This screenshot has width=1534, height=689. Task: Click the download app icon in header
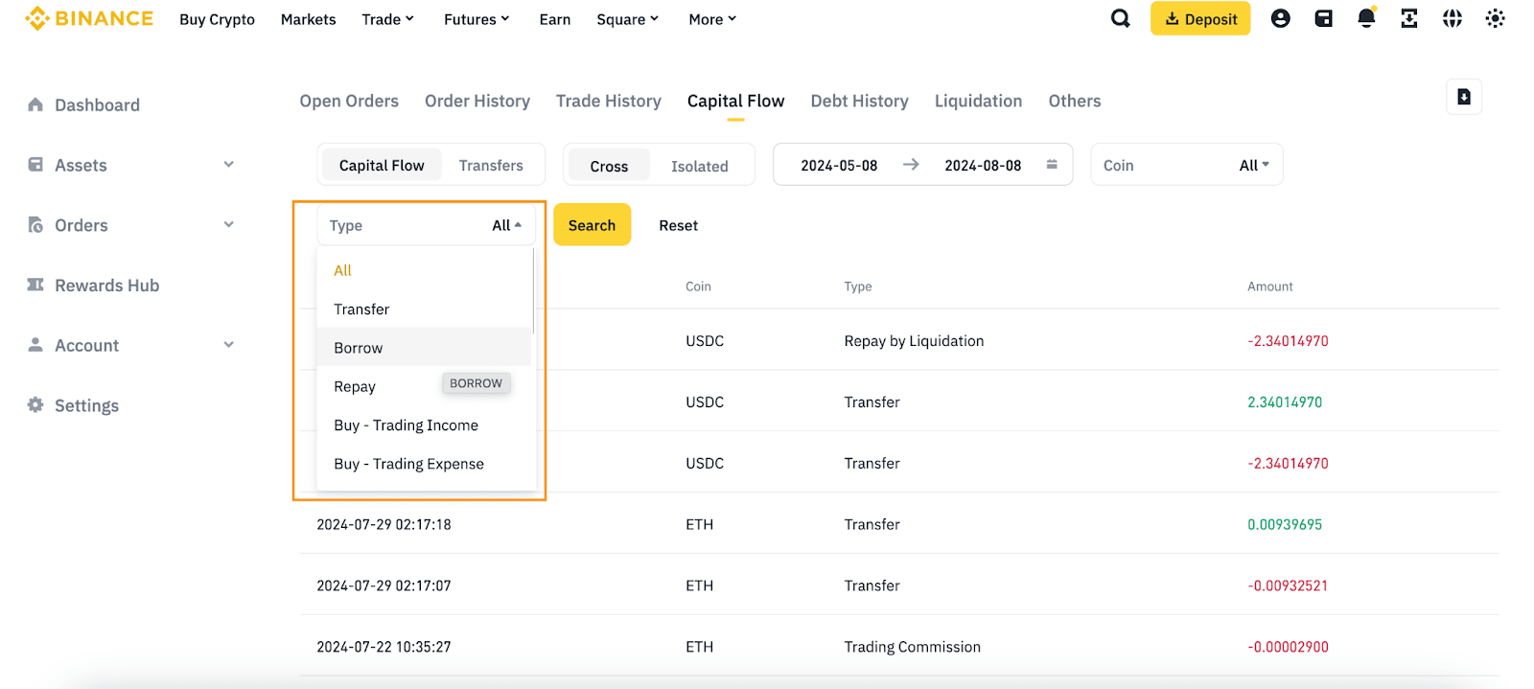[x=1409, y=18]
